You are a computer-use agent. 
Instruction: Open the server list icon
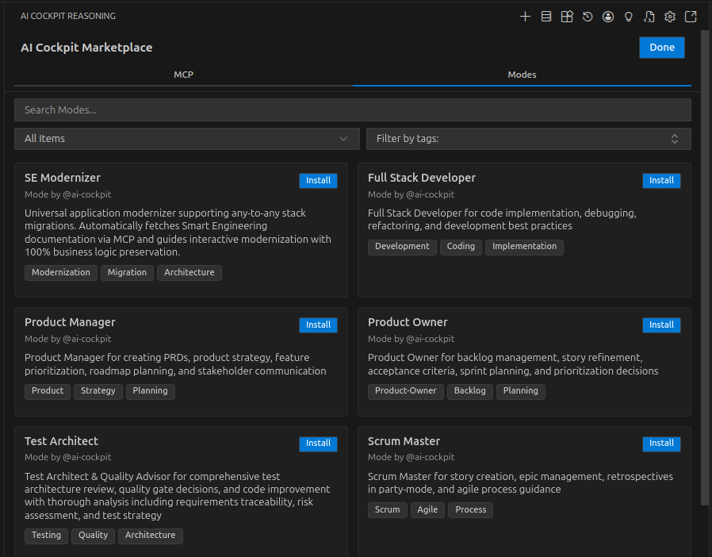pos(545,16)
